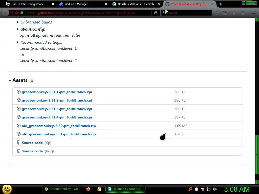
Task: Open the site information icon in address bar
Action: click(x=12, y=13)
